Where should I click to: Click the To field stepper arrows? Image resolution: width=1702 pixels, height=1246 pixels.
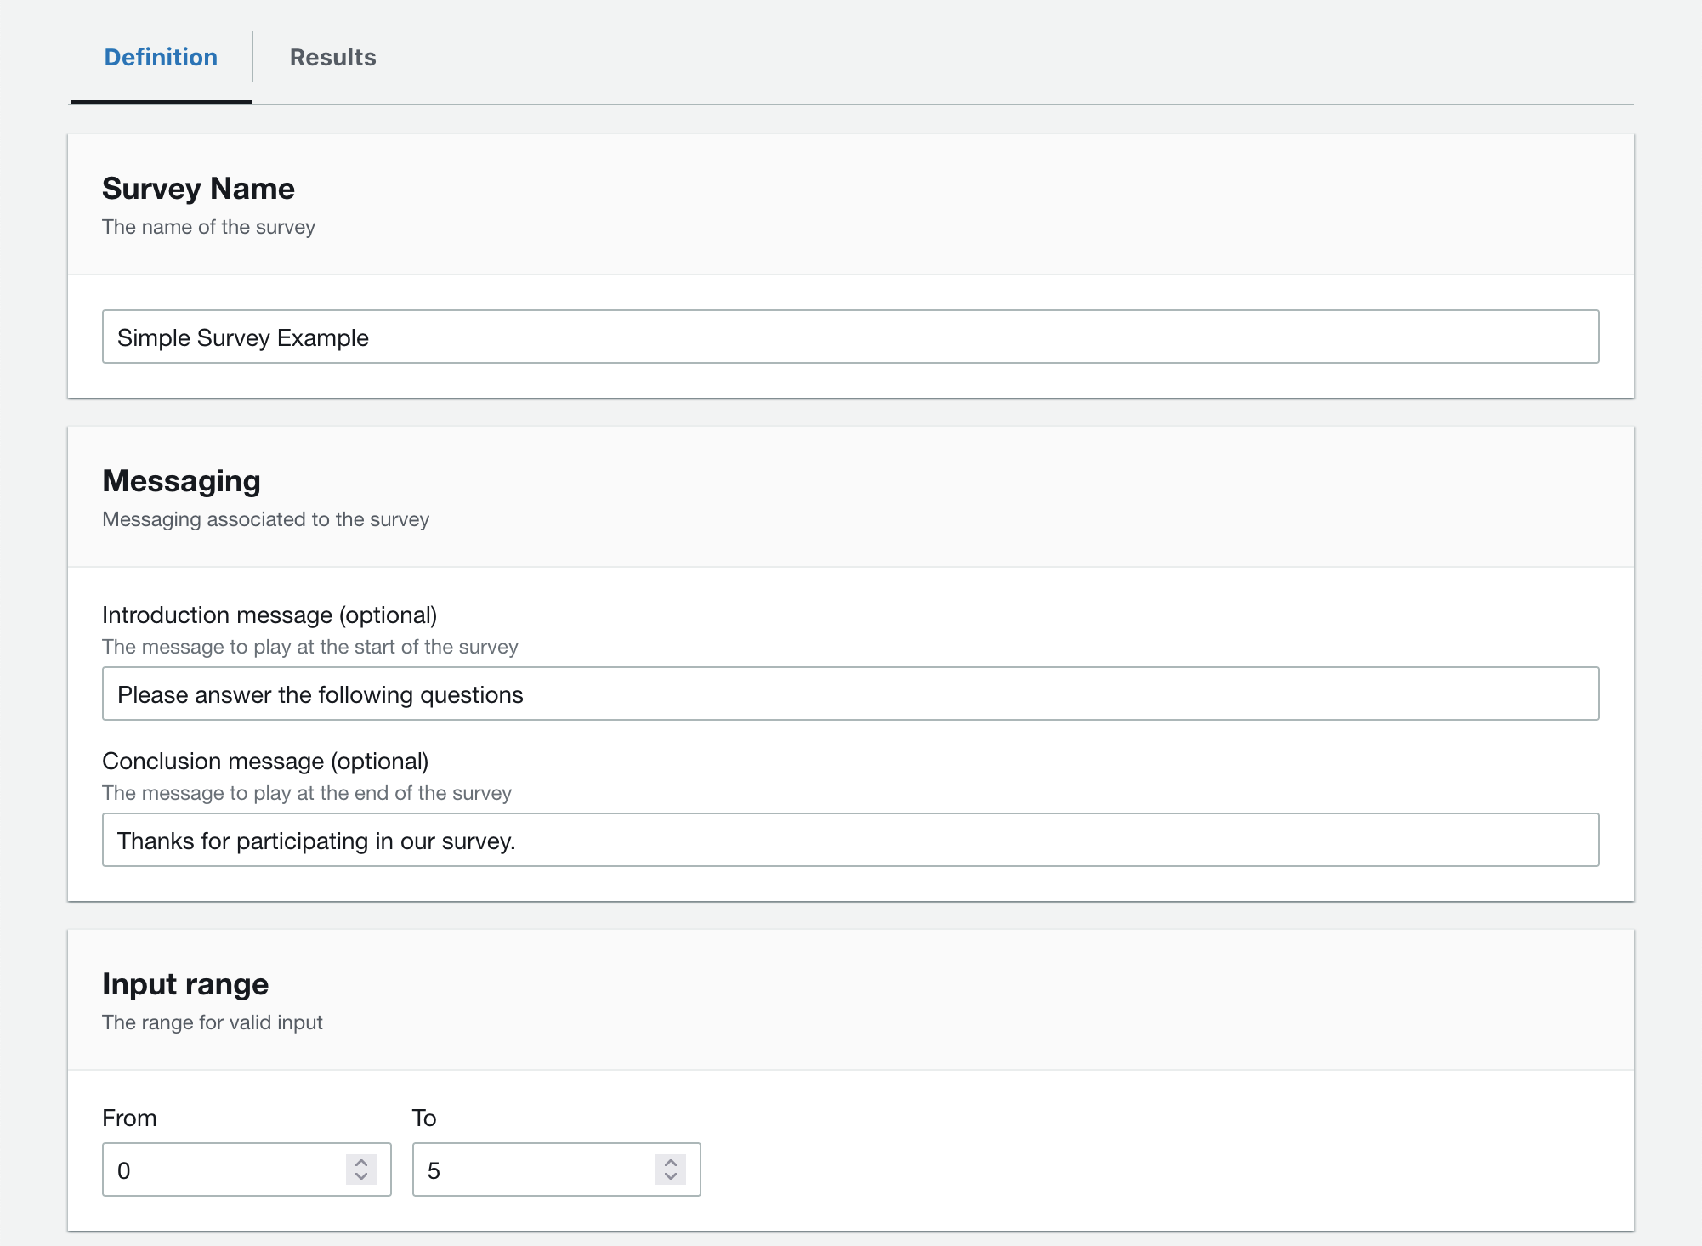tap(671, 1170)
